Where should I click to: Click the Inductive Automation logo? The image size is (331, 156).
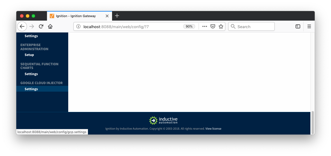coord(163,120)
